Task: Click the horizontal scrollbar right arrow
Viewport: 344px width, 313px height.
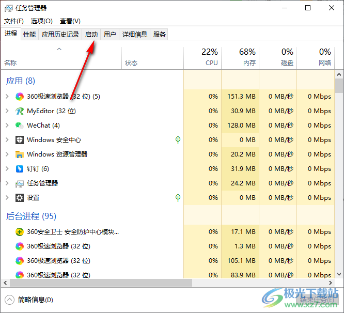Action: pos(331,283)
